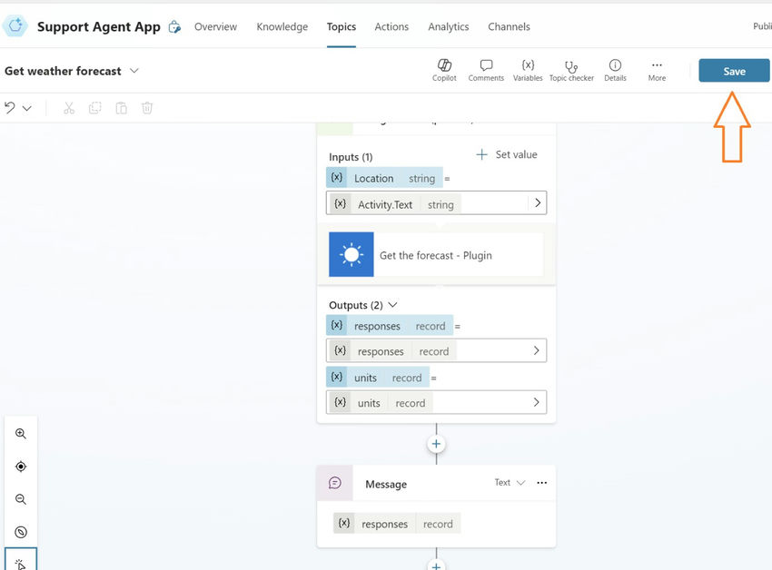Click the Get the forecast - Plugin card
This screenshot has height=570, width=772.
(x=436, y=254)
